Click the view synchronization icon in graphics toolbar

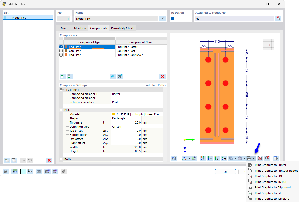[x=174, y=158]
